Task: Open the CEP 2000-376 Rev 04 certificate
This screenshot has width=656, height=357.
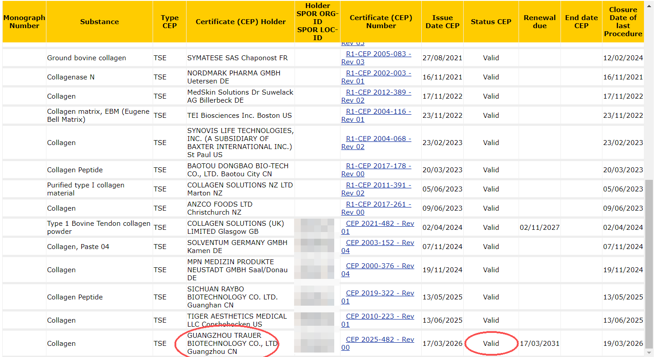Action: tap(380, 266)
